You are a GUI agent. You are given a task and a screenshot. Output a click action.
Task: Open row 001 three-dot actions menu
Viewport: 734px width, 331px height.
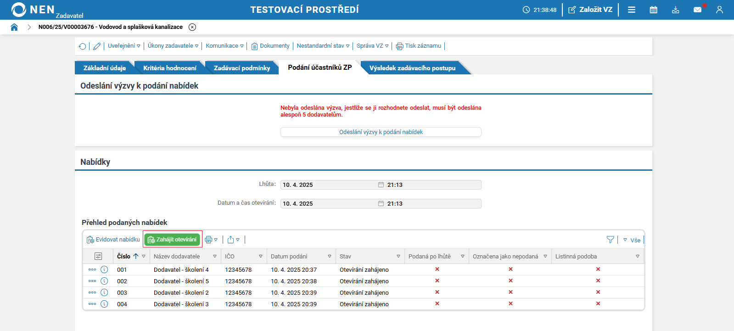point(92,269)
